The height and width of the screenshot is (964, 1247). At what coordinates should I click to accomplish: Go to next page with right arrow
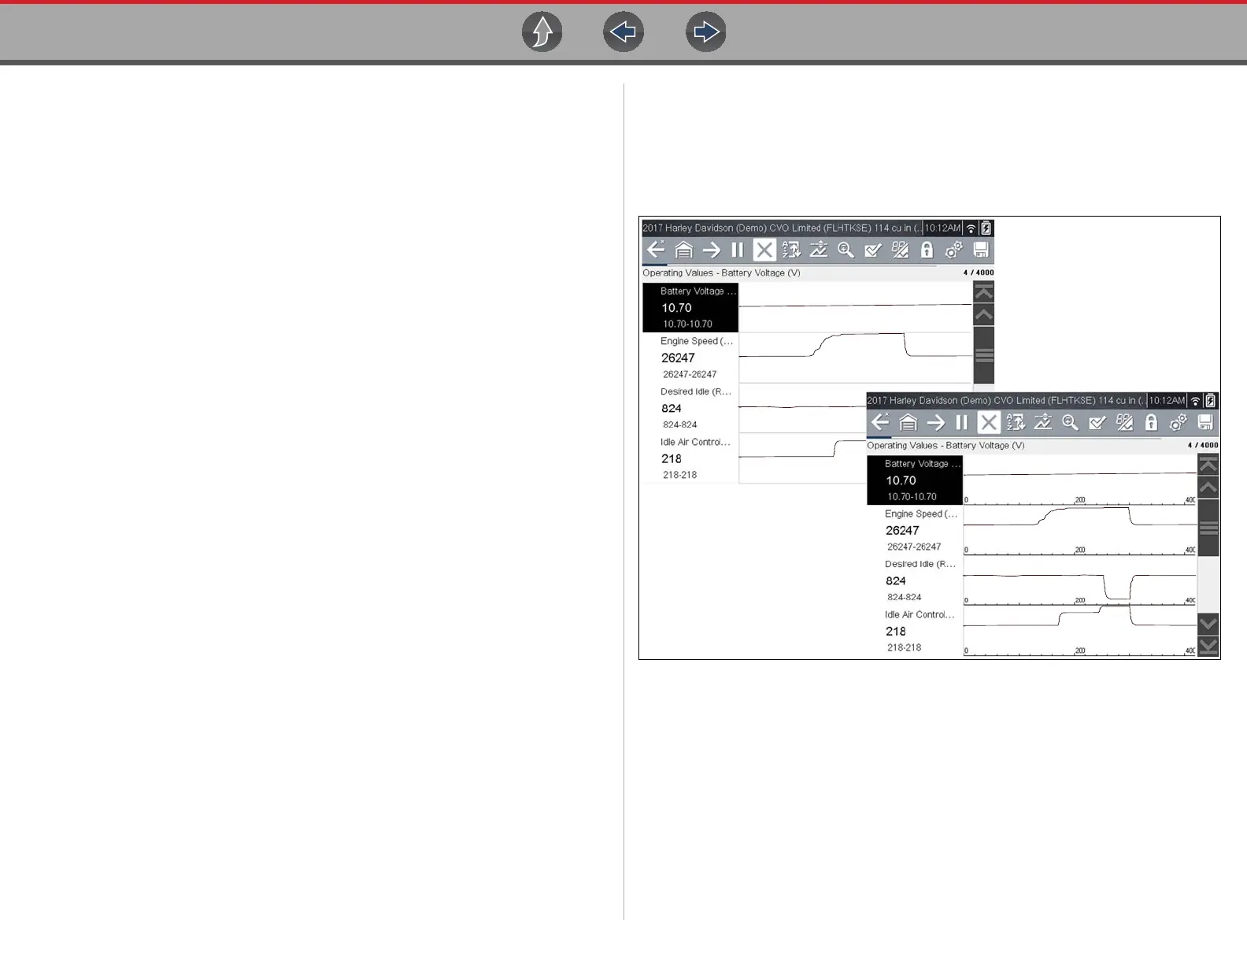(x=706, y=32)
